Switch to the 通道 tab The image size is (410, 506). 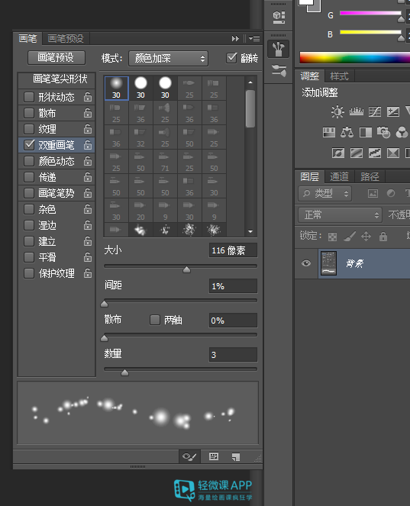[339, 176]
